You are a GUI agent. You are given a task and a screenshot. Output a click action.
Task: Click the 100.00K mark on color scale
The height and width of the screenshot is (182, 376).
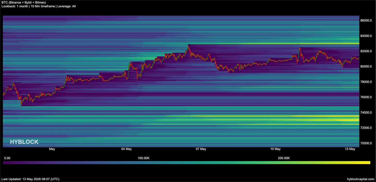144,159
